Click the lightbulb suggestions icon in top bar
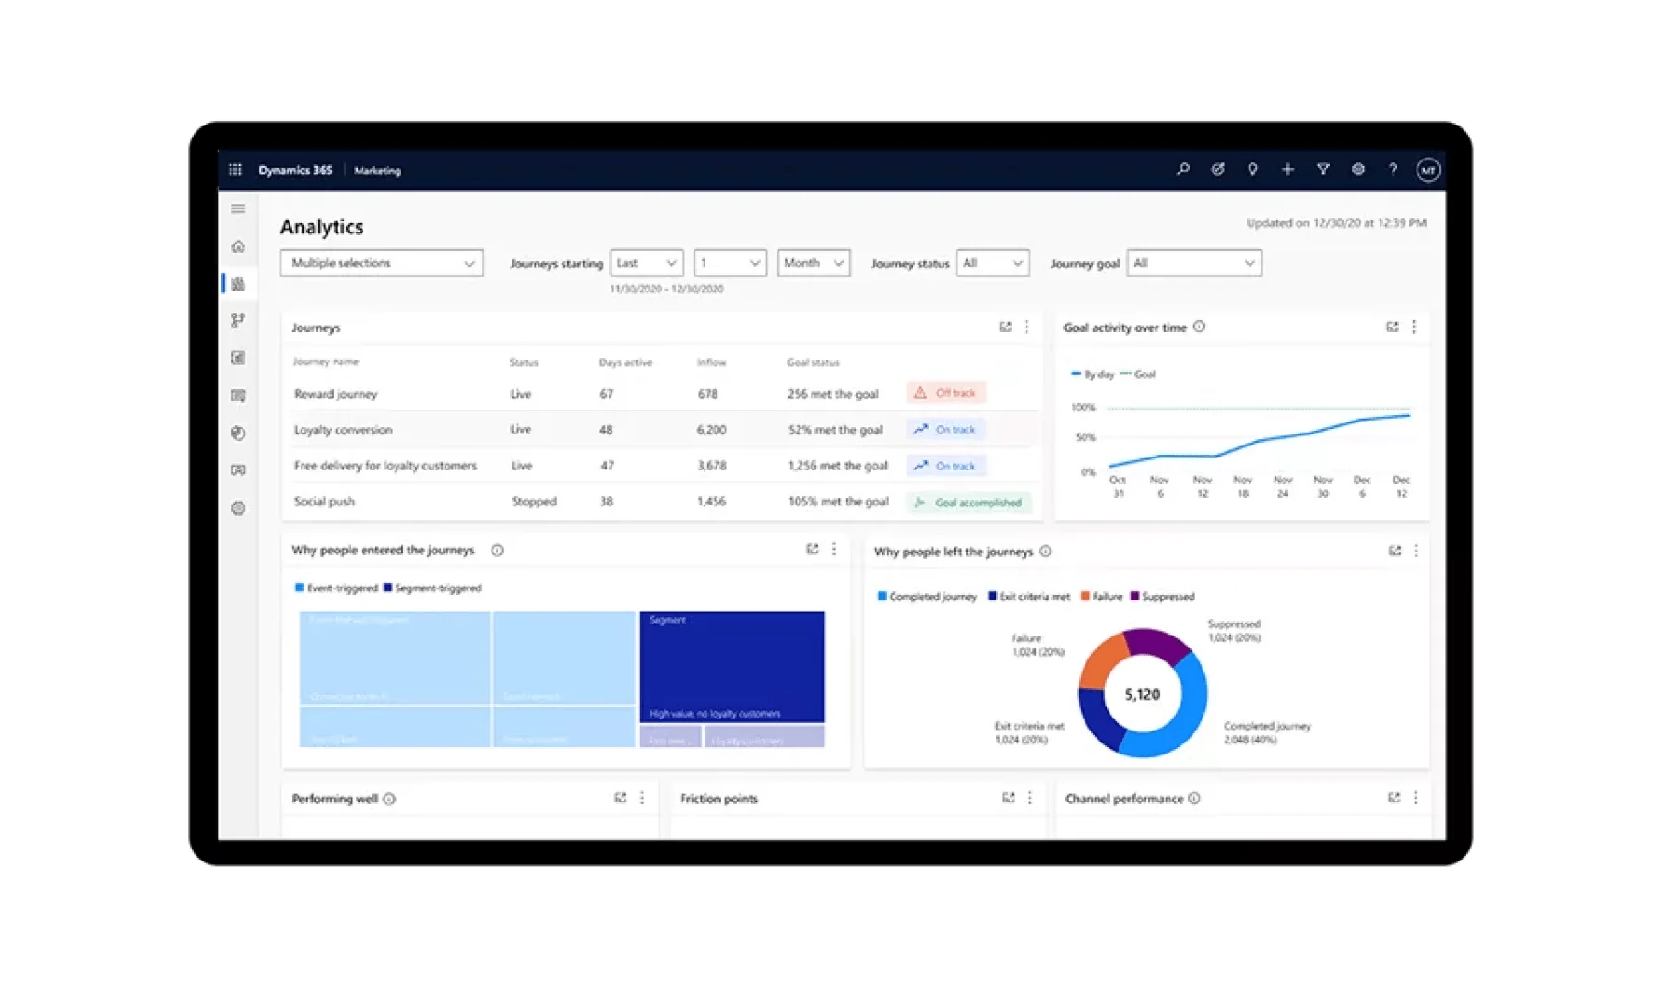Screen dimensions: 1660x986 (x=1252, y=170)
